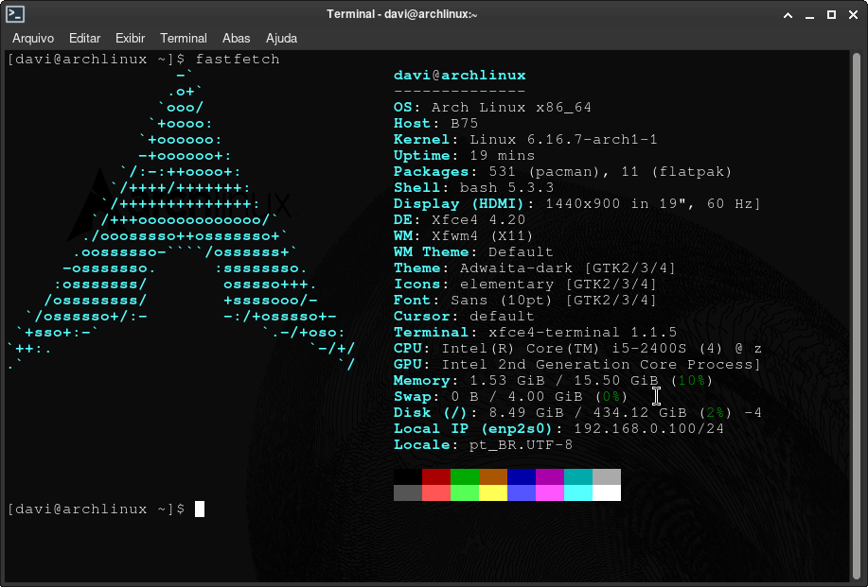Close the Terminal window
Screen dimensions: 868x587
852,14
